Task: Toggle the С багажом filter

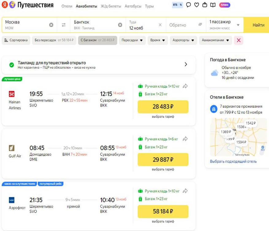Action: pyautogui.click(x=98, y=40)
